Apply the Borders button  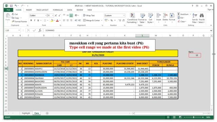[45, 20]
